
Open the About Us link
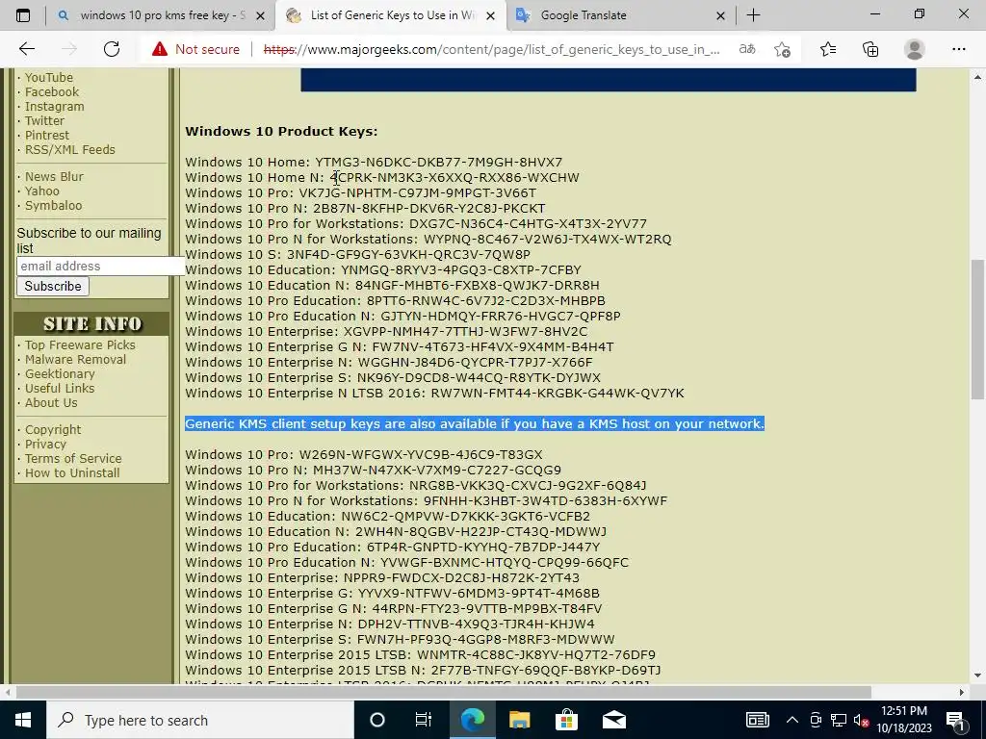(51, 403)
